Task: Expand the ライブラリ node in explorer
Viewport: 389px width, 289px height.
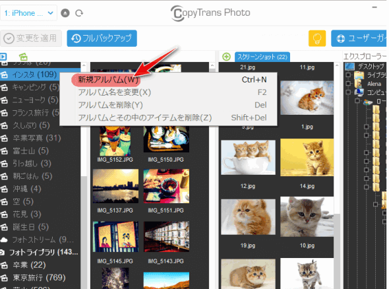Action: coord(348,75)
